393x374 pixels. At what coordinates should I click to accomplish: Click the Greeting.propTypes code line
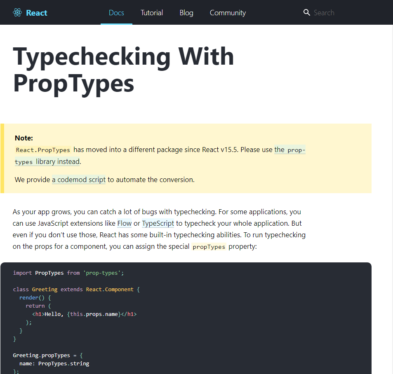click(48, 355)
